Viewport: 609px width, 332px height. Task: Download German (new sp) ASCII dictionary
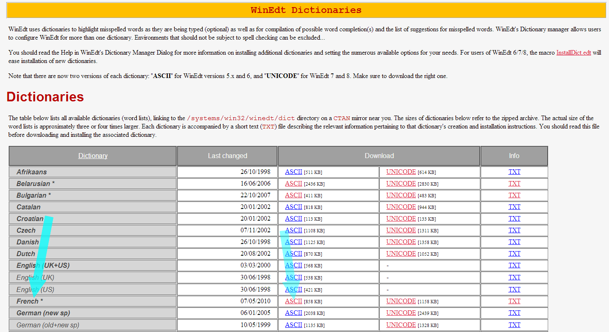tap(293, 313)
